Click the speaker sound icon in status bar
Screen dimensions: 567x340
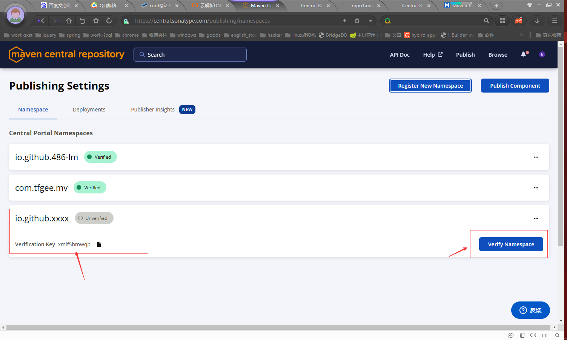coord(533,335)
